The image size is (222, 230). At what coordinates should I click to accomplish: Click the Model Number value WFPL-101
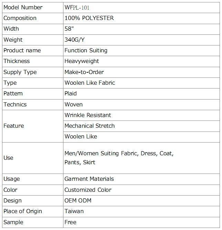coord(77,8)
